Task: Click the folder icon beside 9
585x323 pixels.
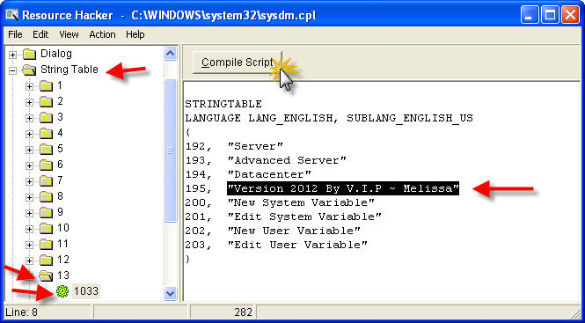Action: 46,213
